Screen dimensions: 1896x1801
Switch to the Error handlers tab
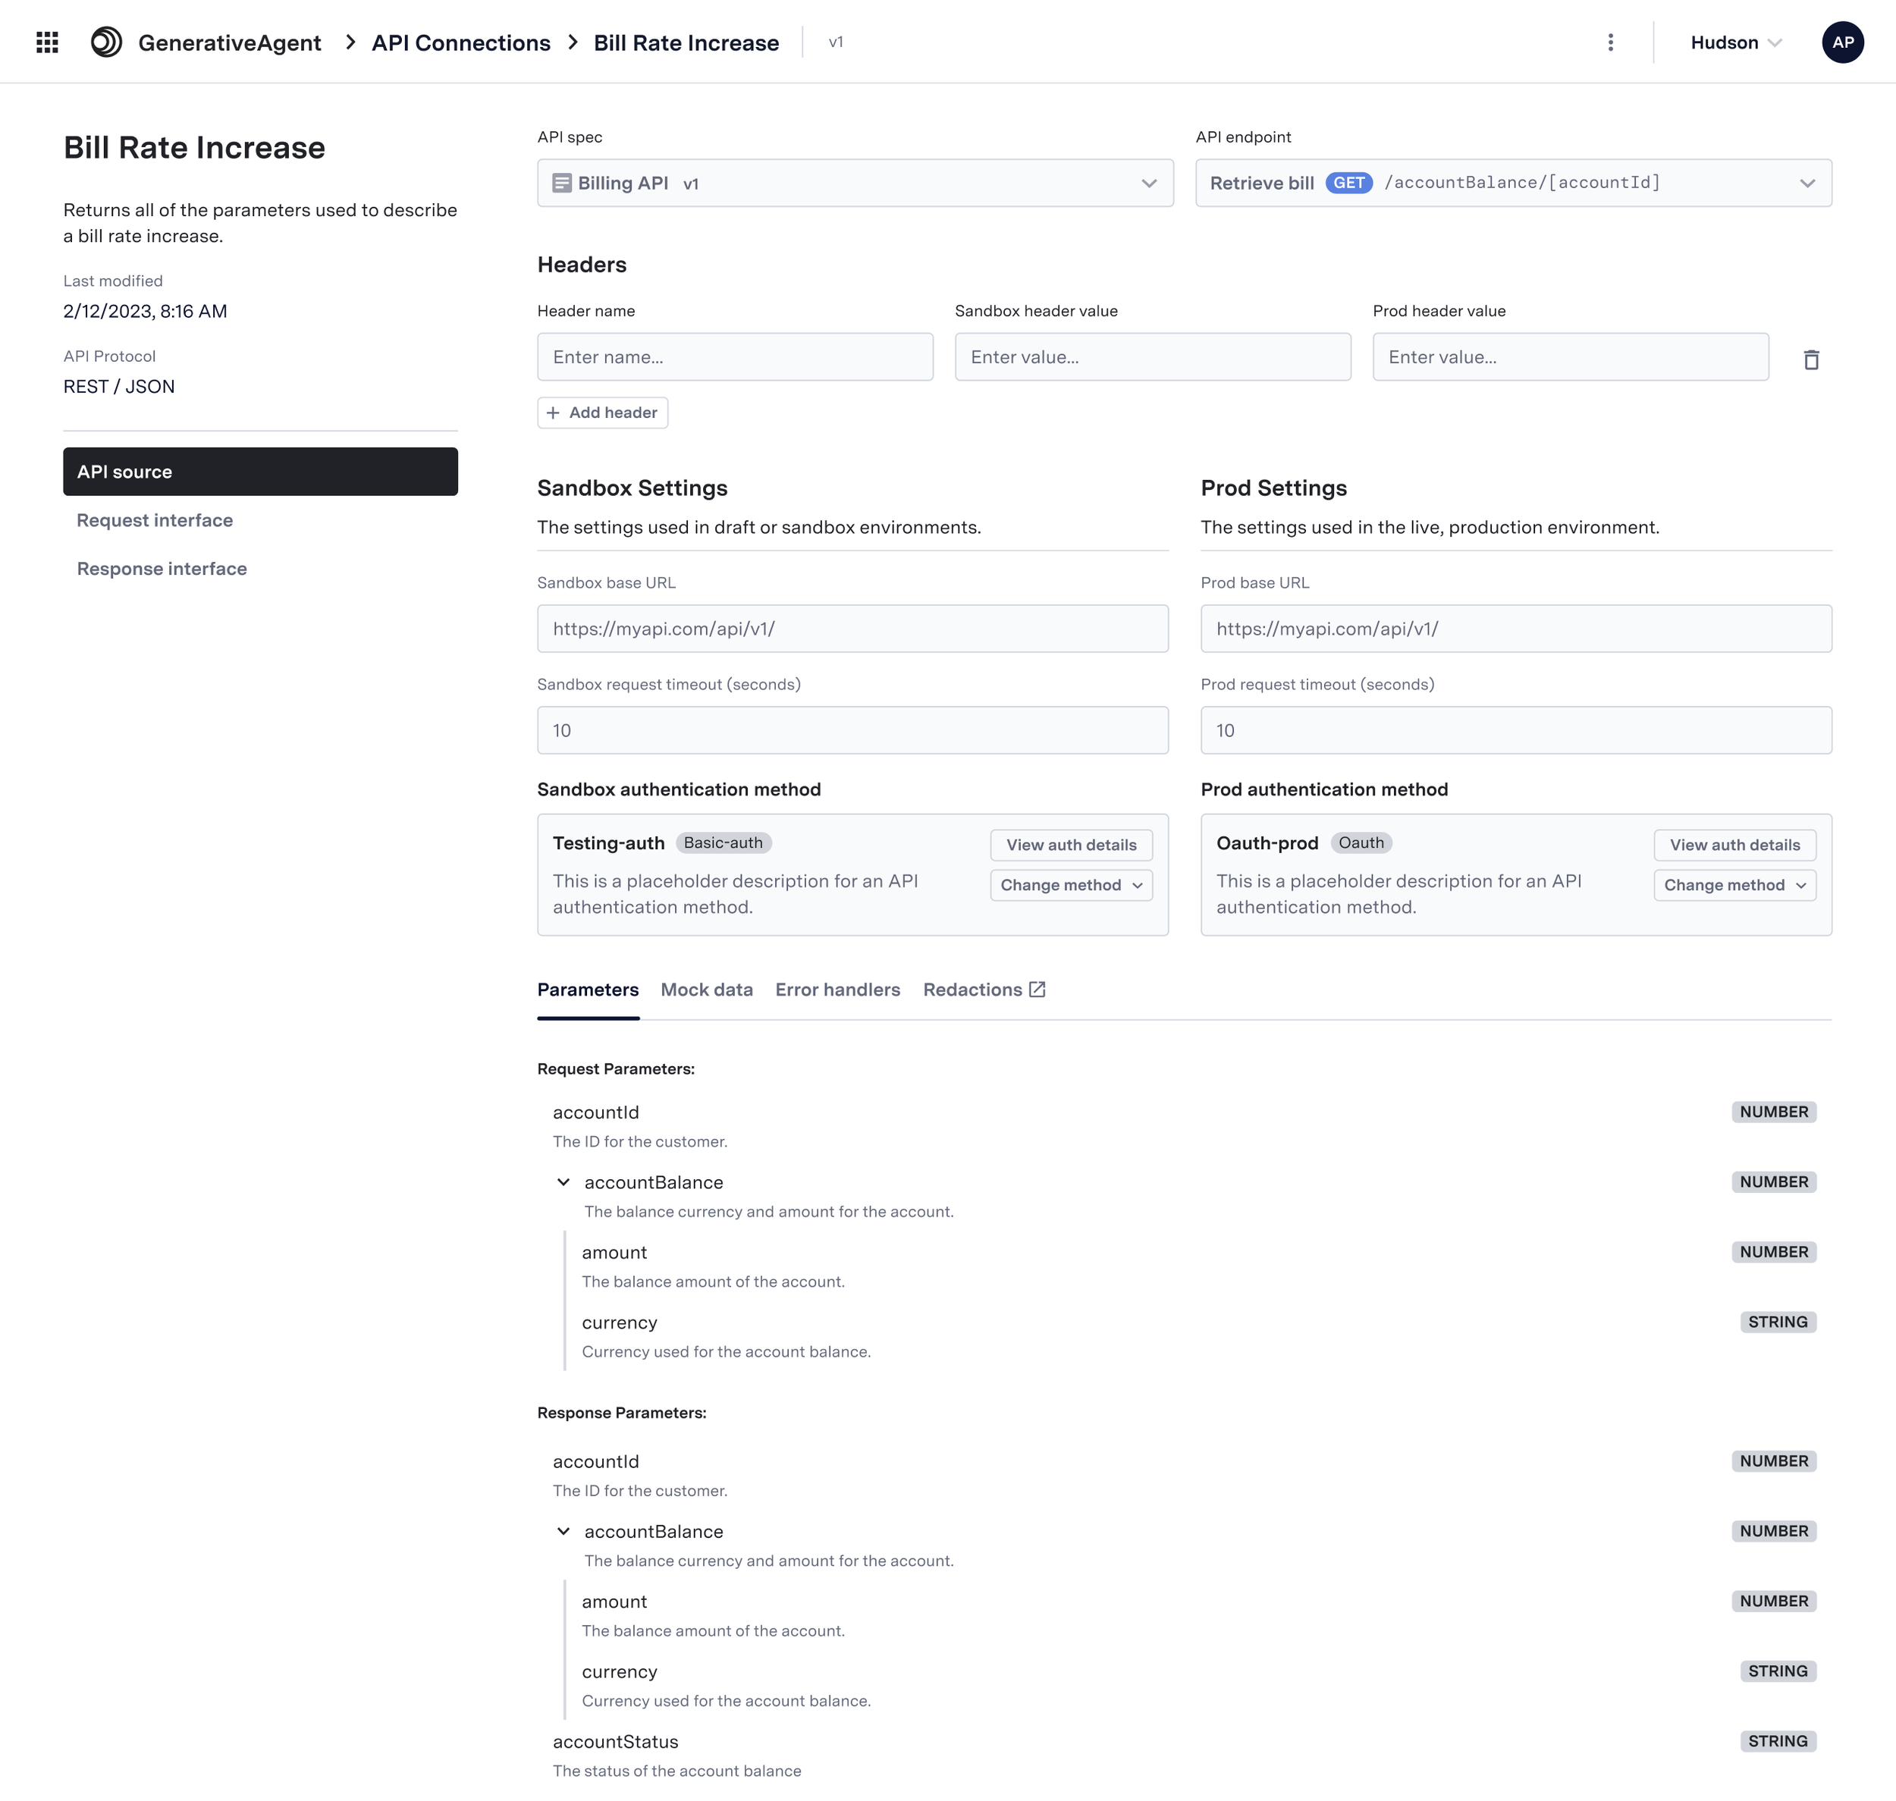pyautogui.click(x=837, y=990)
